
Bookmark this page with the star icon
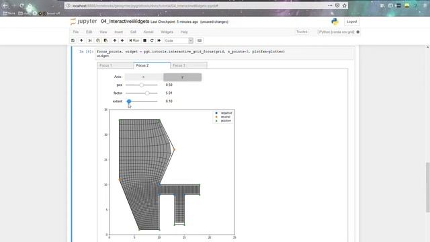(345, 5)
